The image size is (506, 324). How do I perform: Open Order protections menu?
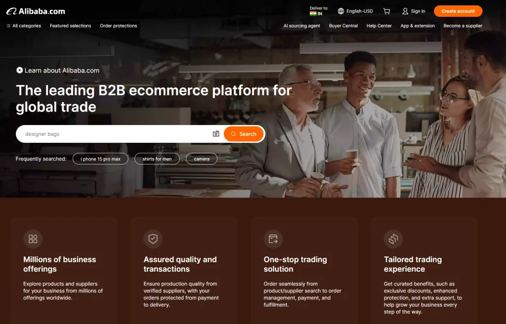coord(119,26)
